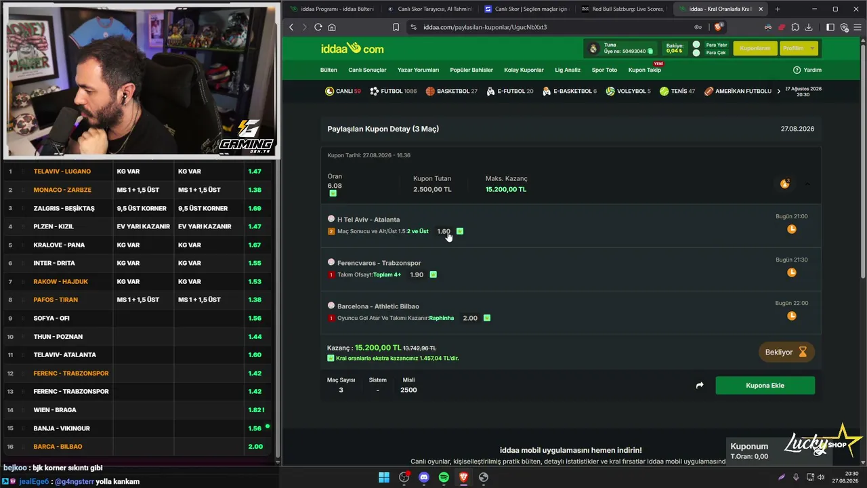The height and width of the screenshot is (488, 867).
Task: Click the Kuponlarım button
Action: (755, 48)
